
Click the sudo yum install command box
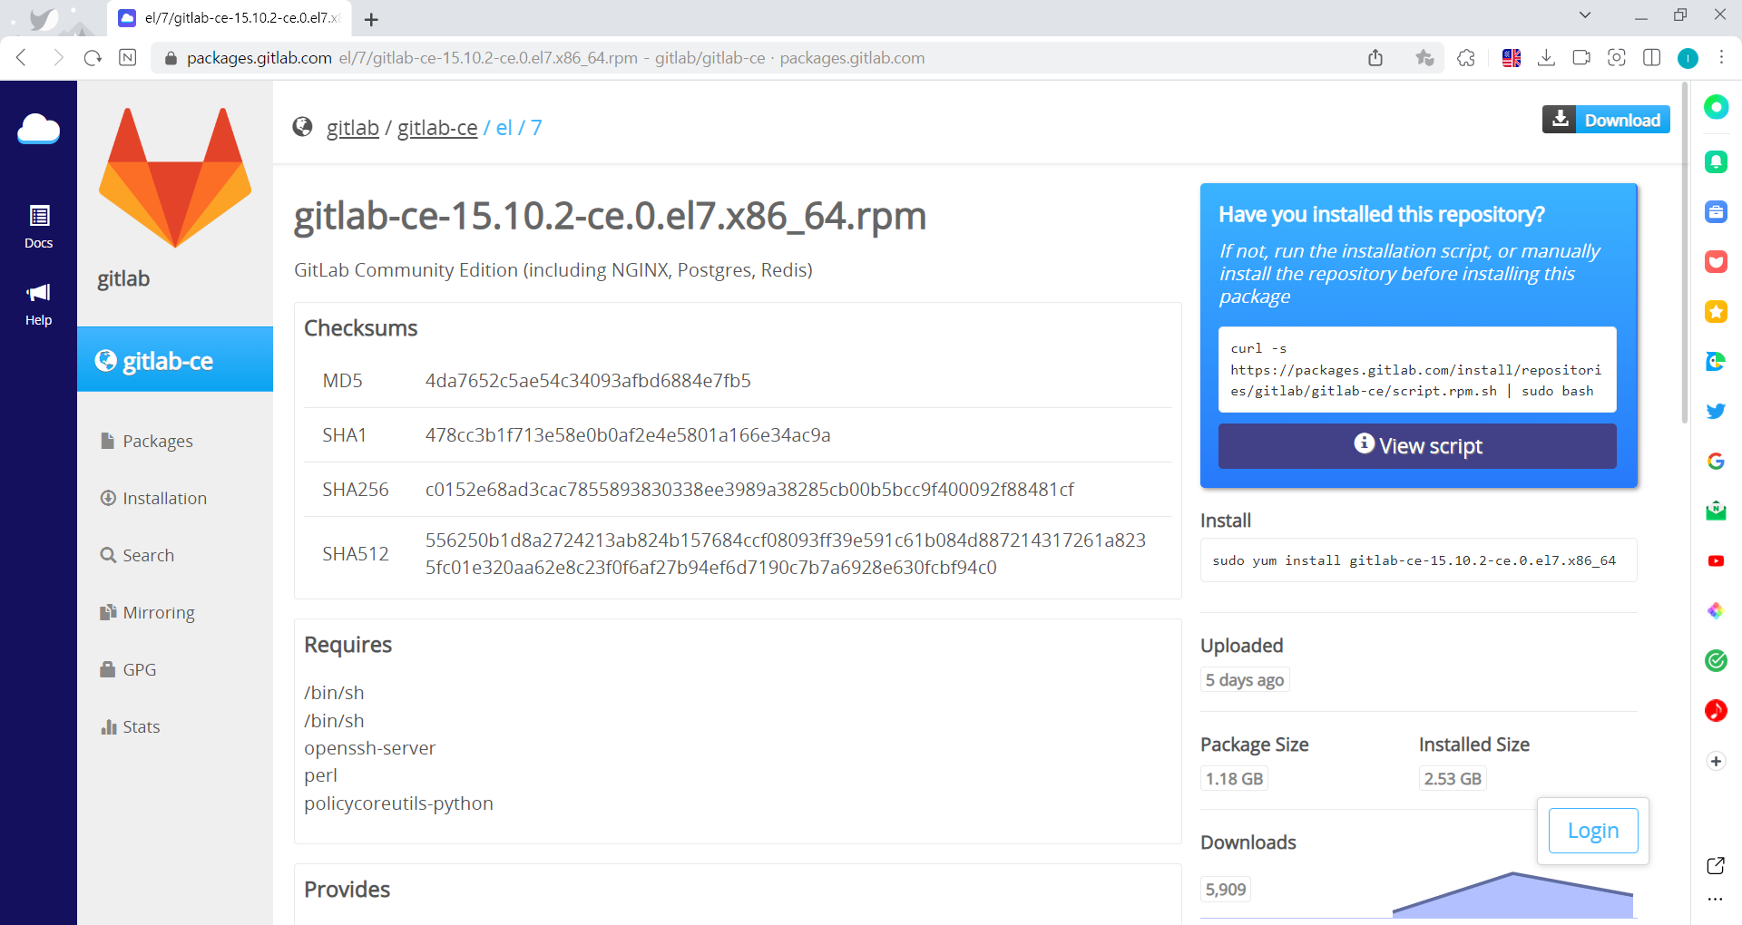point(1418,560)
